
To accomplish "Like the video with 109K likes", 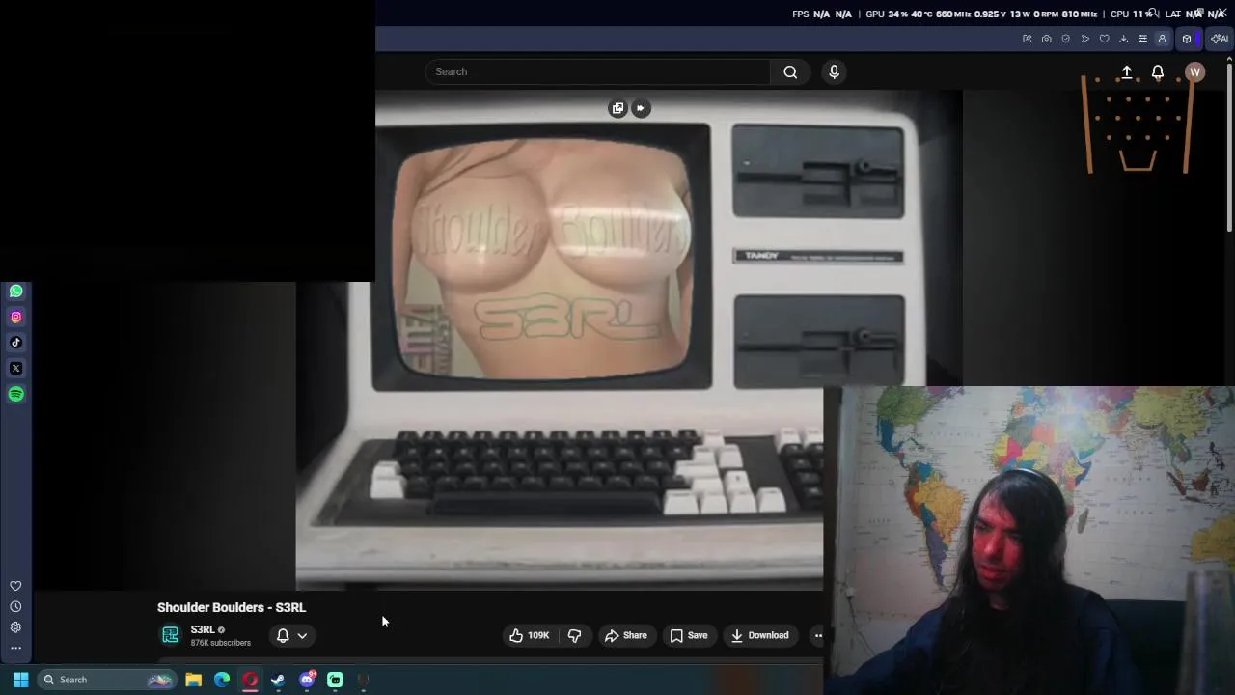I will tap(529, 635).
